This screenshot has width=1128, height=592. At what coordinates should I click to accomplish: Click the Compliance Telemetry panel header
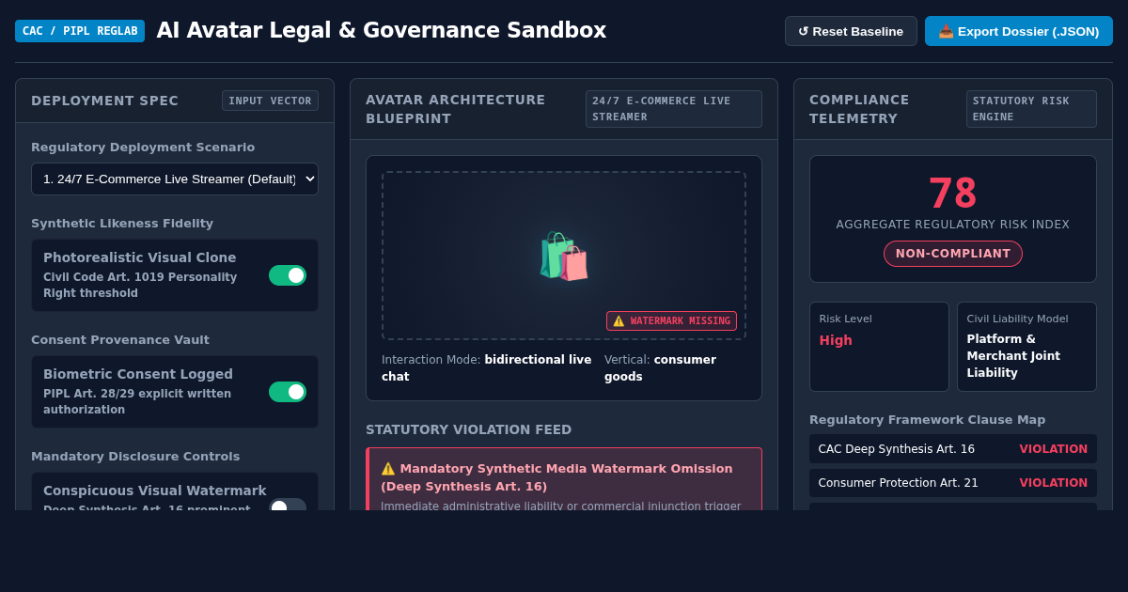[x=953, y=109]
